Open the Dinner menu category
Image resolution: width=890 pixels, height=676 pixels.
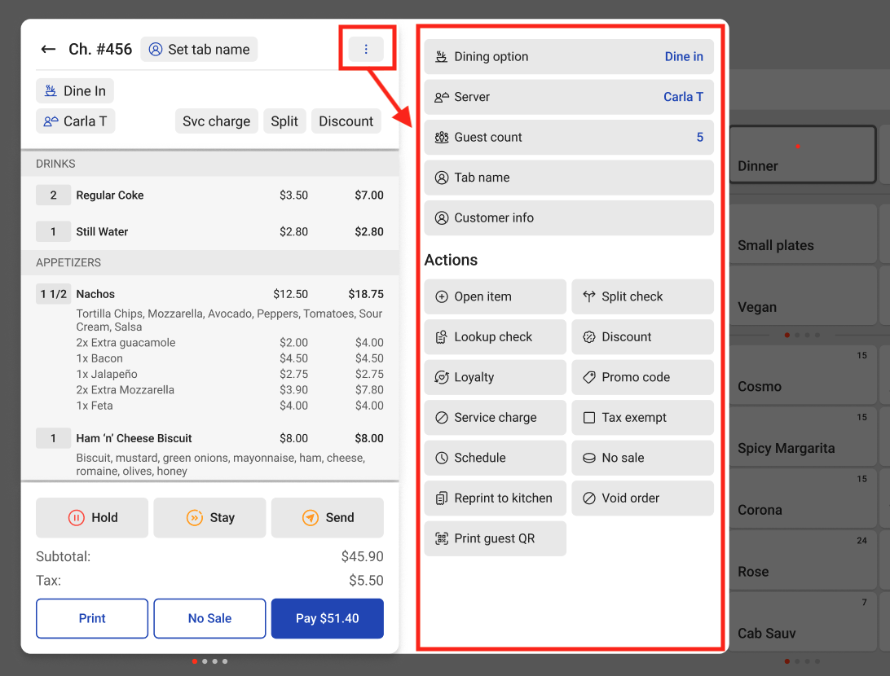click(x=802, y=155)
